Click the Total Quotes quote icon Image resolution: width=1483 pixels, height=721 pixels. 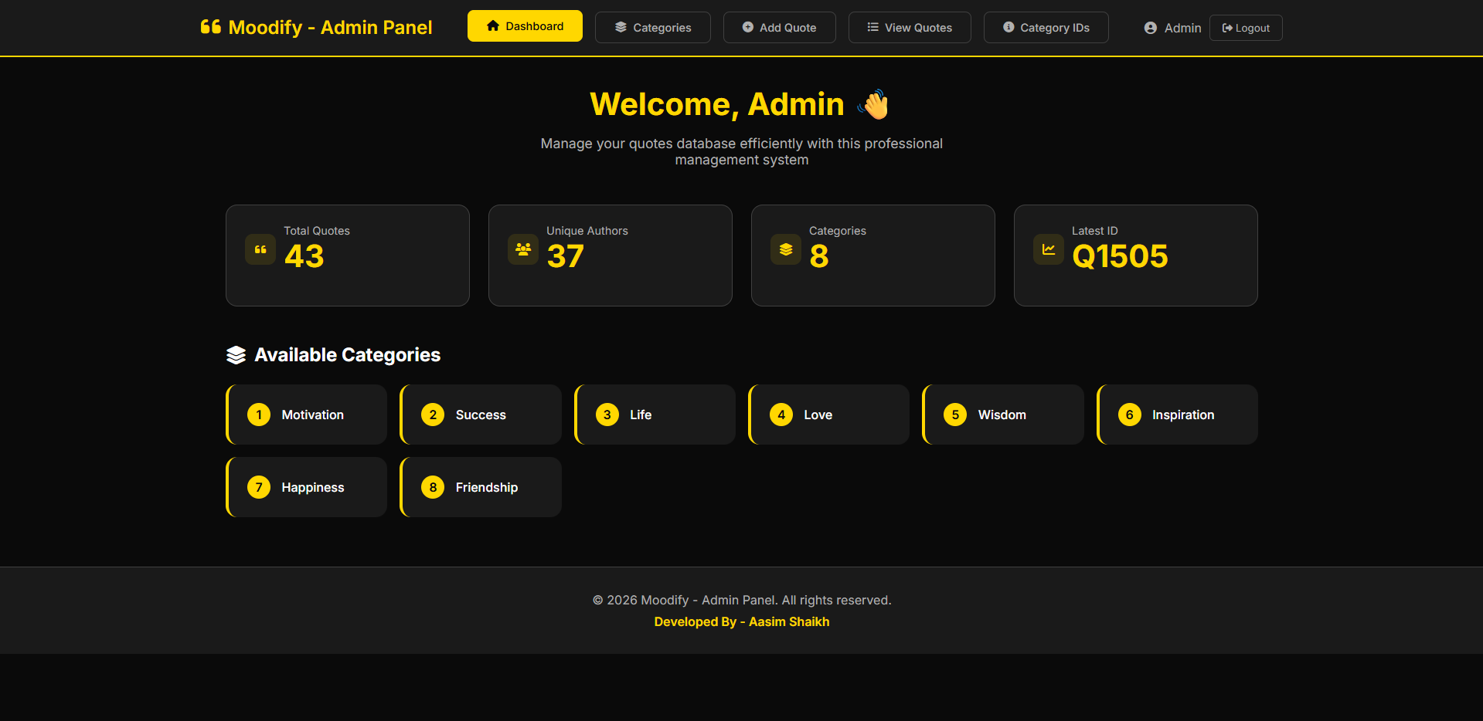tap(260, 249)
